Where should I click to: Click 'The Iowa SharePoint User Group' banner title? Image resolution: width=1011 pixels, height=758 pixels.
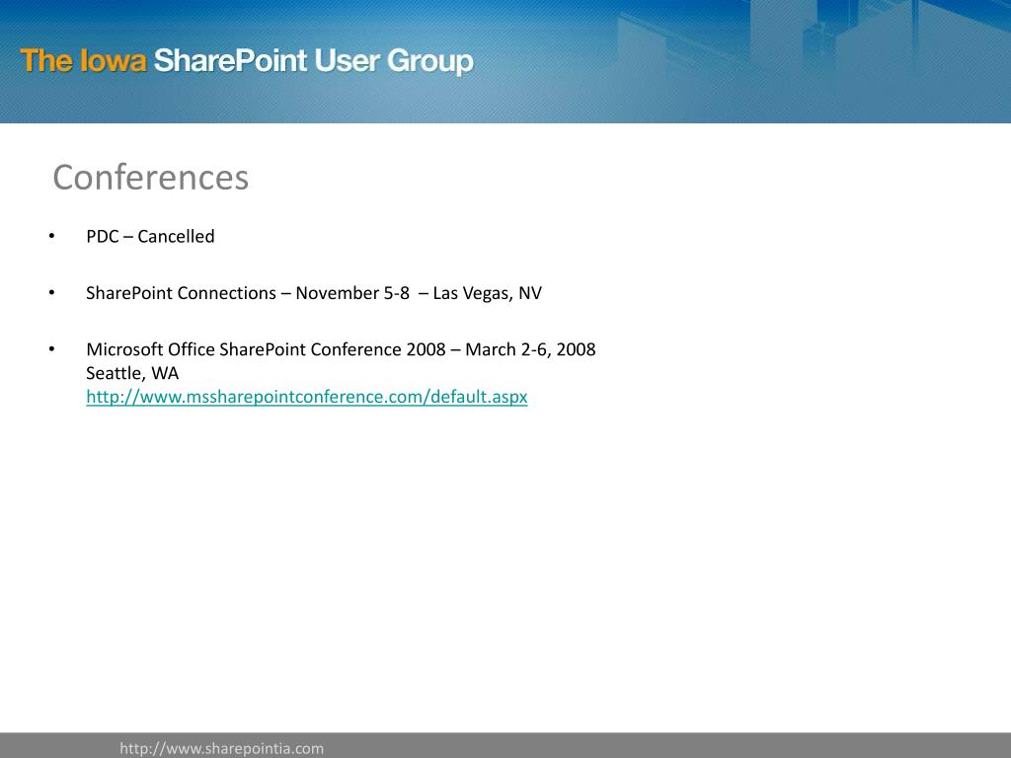[x=247, y=62]
